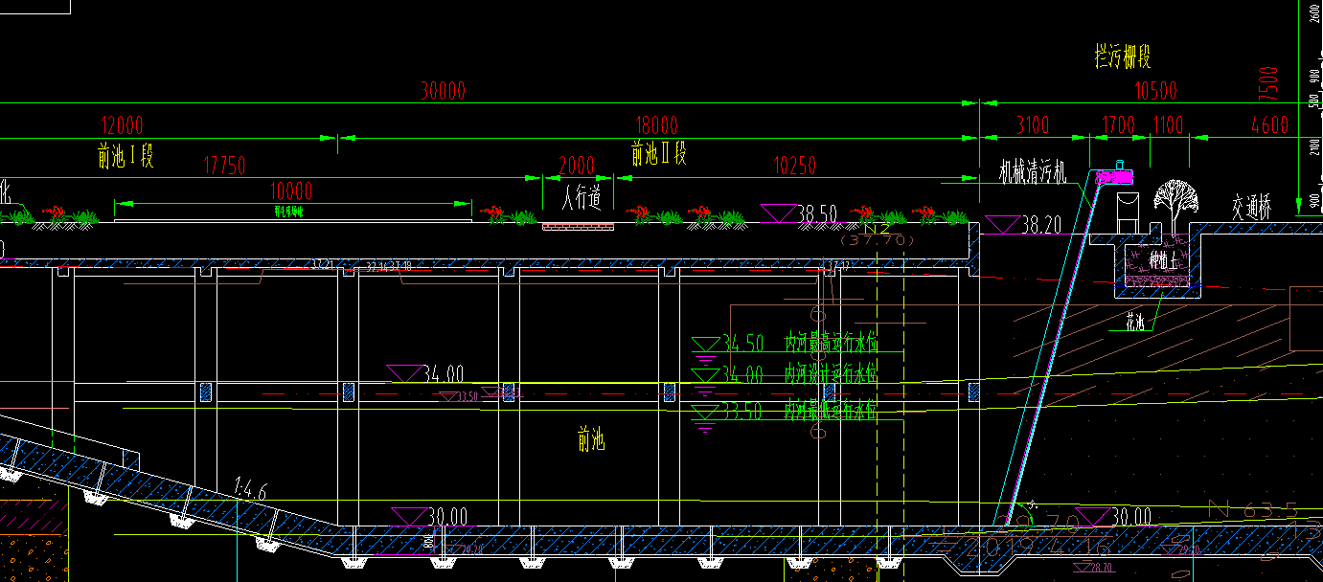The width and height of the screenshot is (1323, 582).
Task: Click the 拦污栅段 section title
Action: [x=1122, y=56]
